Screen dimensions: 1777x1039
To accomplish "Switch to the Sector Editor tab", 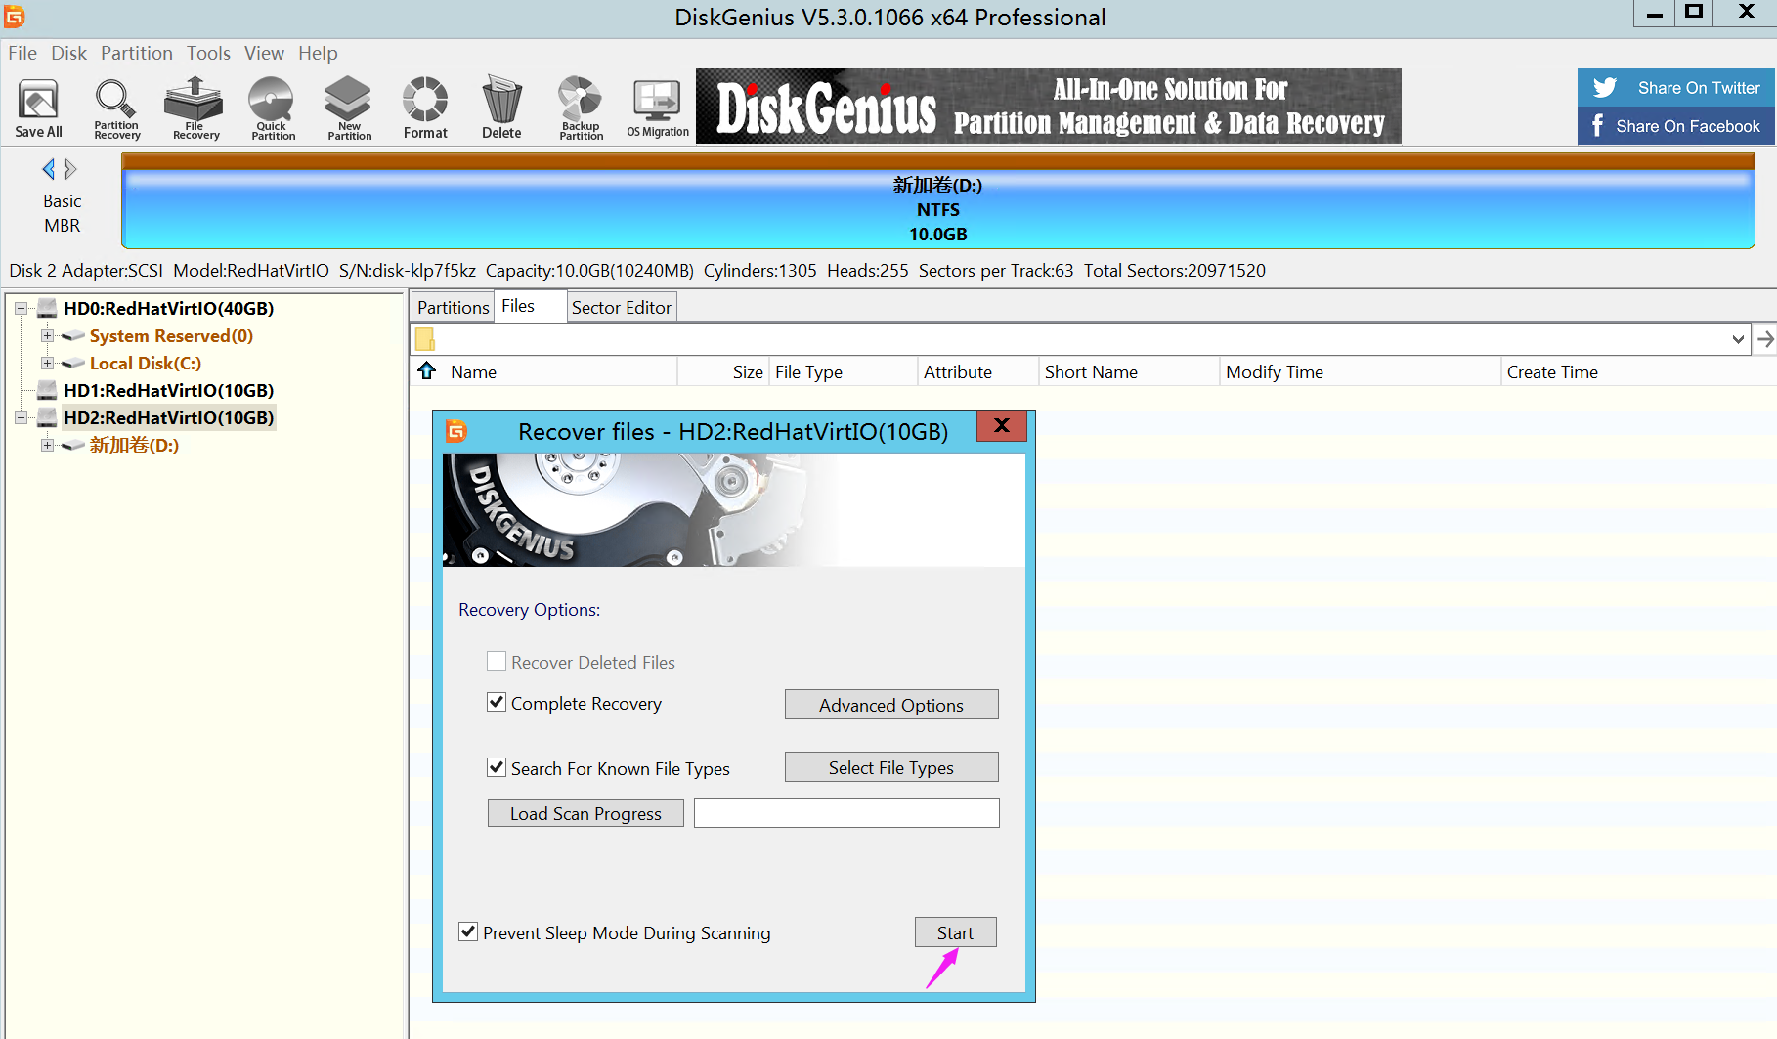I will click(x=622, y=307).
